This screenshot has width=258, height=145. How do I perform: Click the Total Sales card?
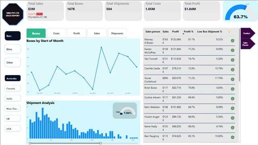[x=45, y=11]
